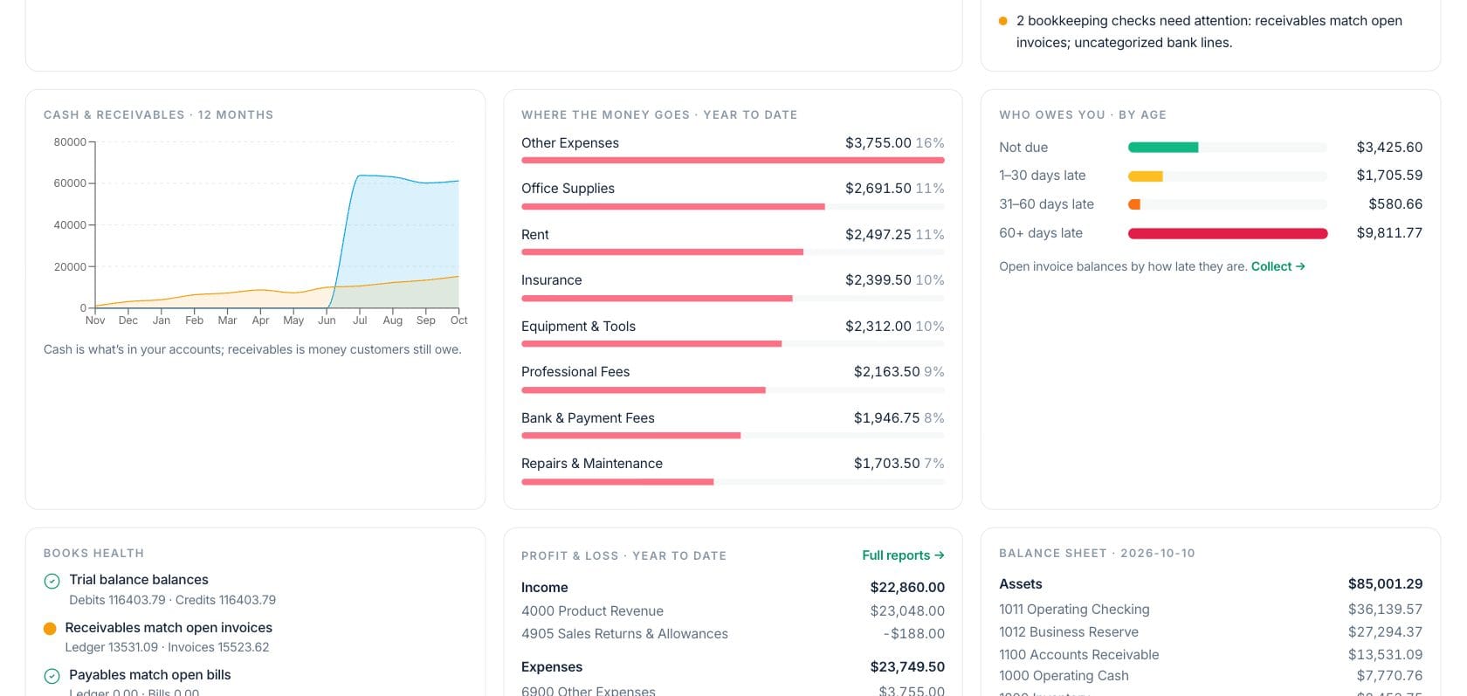Image resolution: width=1467 pixels, height=696 pixels.
Task: Open Full reports link
Action: [x=903, y=555]
